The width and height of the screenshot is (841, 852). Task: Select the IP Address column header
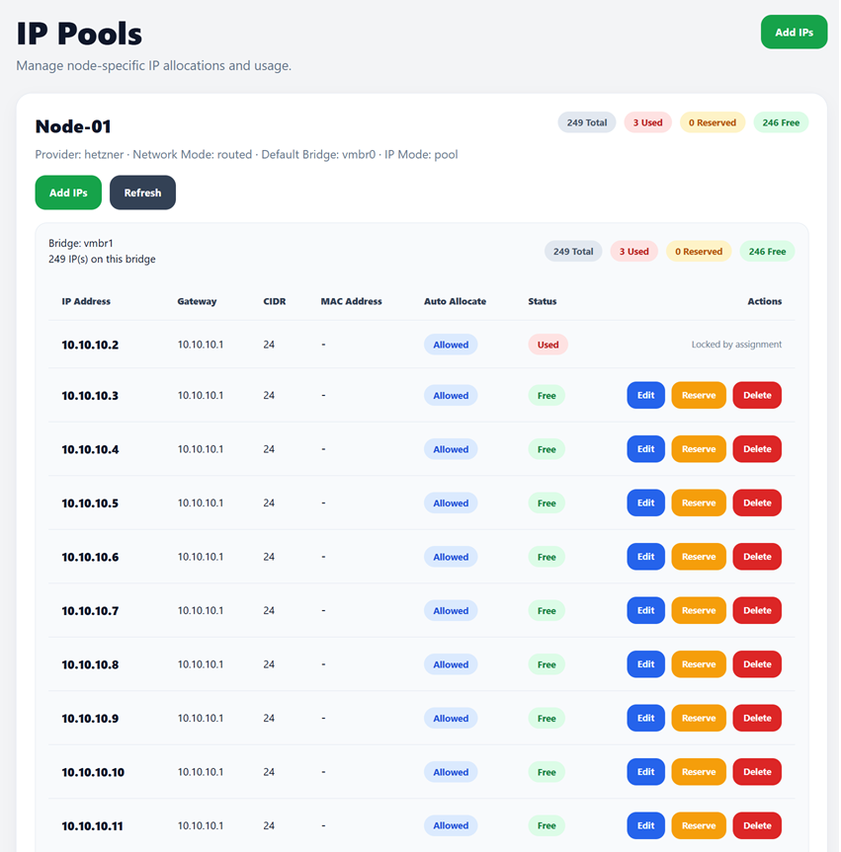coord(86,301)
